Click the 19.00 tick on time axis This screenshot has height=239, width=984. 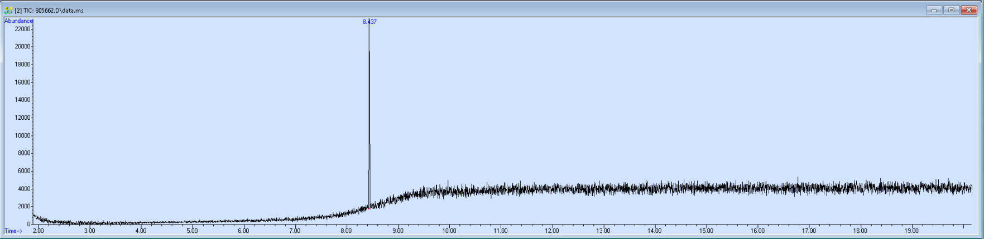911,231
